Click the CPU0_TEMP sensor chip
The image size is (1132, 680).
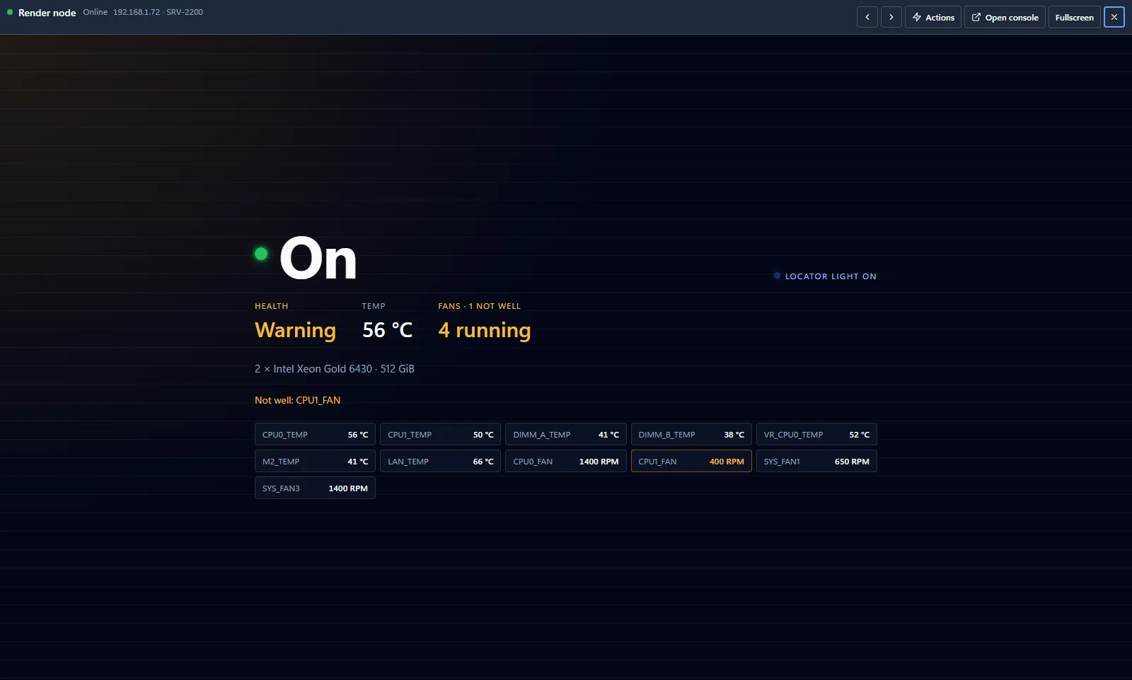click(315, 435)
